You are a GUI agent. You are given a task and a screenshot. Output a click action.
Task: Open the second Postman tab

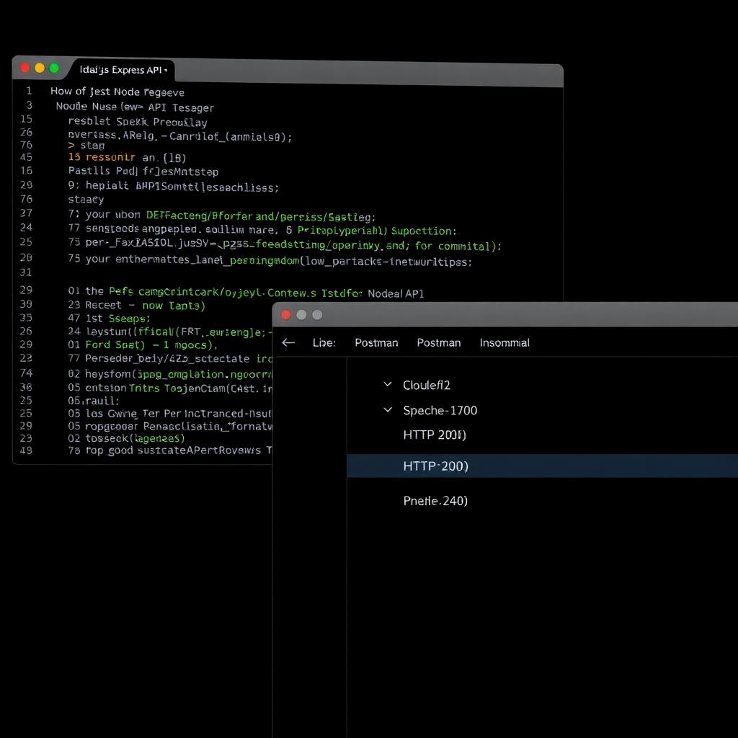pyautogui.click(x=439, y=342)
